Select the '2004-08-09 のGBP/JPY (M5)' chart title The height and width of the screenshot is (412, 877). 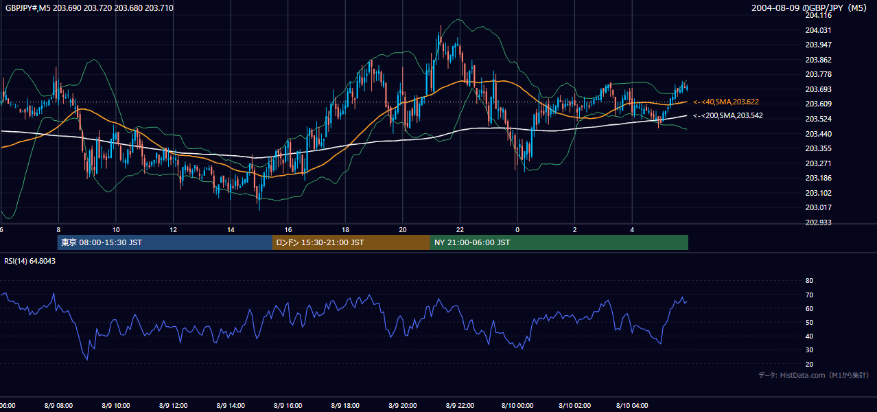[x=810, y=8]
